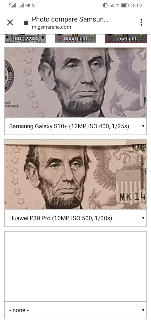Click the Huawei P30 Pro Lincoln crop
151x329 pixels.
75,174
